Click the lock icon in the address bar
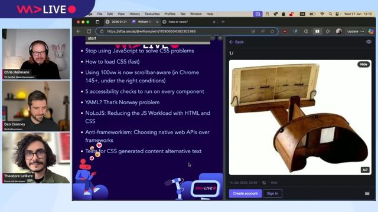Image resolution: width=378 pixels, height=212 pixels. tap(102, 31)
